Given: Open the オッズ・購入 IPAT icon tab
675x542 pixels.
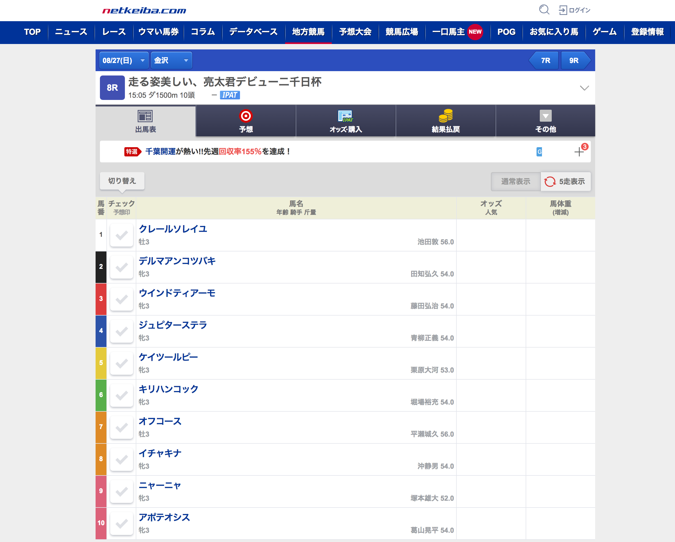Looking at the screenshot, I should tap(346, 121).
